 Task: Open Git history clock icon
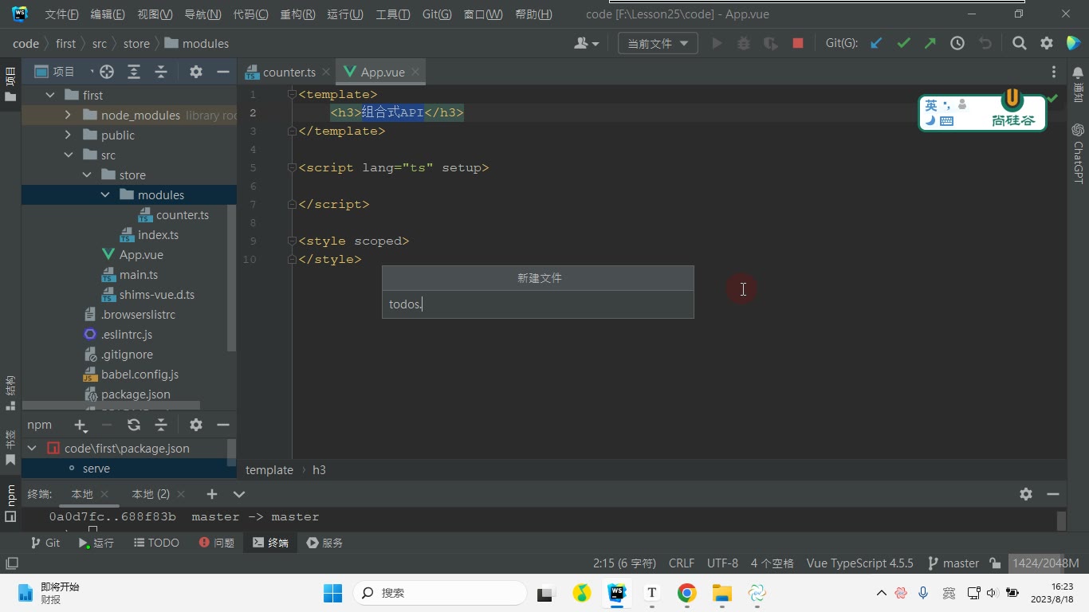tap(957, 44)
